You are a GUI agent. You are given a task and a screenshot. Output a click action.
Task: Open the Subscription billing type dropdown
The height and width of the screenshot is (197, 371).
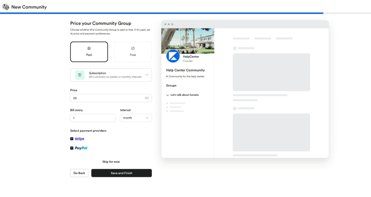111,75
